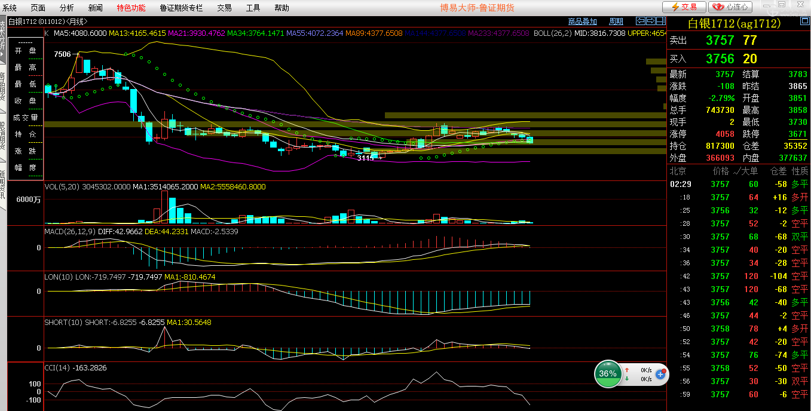Click the 价格 column header
This screenshot has width=811, height=411.
(x=721, y=171)
